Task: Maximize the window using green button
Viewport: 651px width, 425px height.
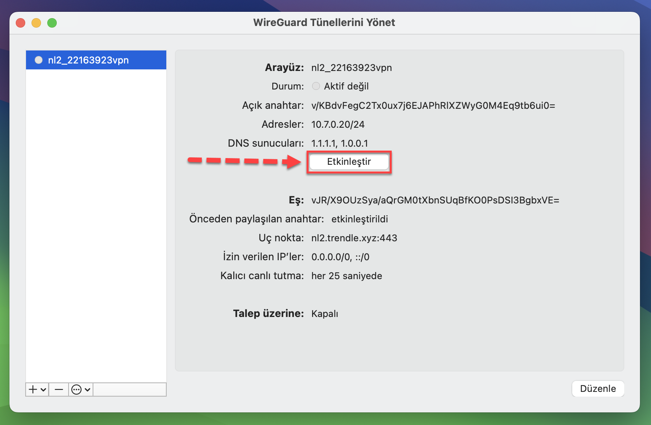Action: pyautogui.click(x=52, y=23)
